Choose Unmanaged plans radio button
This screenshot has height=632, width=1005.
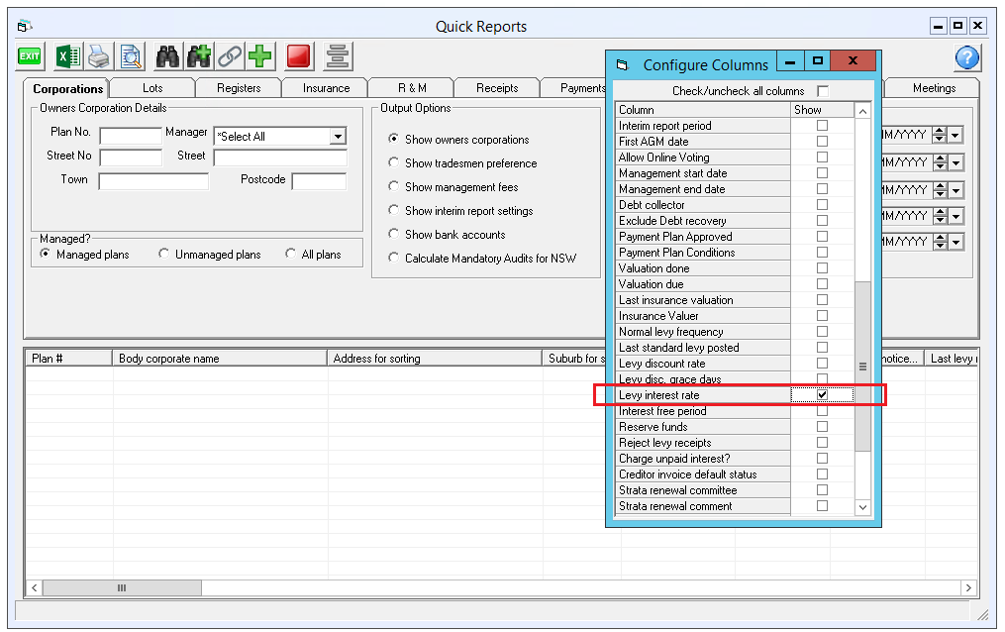pyautogui.click(x=164, y=254)
